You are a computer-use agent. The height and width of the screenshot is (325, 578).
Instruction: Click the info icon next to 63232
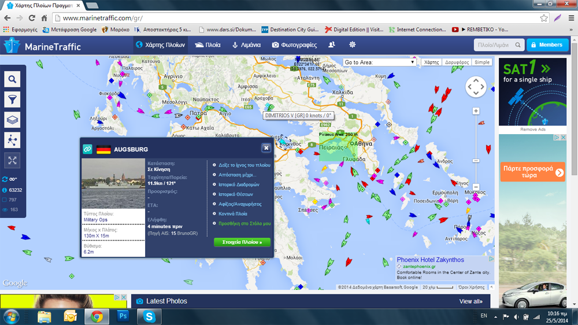tap(5, 190)
